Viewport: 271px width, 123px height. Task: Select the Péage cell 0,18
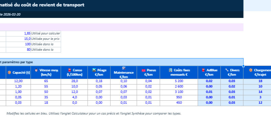click(99, 81)
